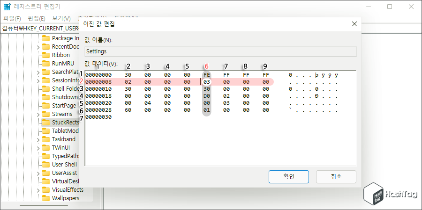The height and width of the screenshot is (210, 422).
Task: Select the Shell Folders key
Action: click(66, 88)
